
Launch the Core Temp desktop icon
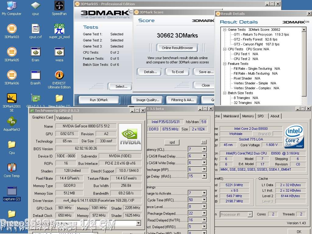12,170
